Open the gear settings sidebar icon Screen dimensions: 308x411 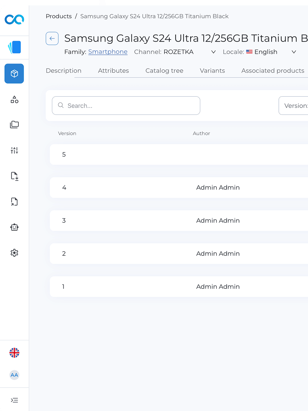(x=14, y=253)
